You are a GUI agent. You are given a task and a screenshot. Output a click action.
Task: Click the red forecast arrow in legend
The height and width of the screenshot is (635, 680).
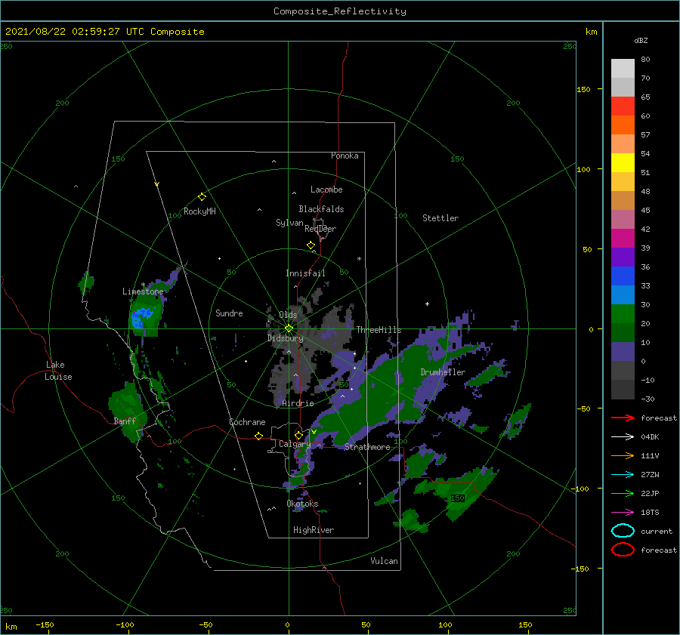(623, 418)
